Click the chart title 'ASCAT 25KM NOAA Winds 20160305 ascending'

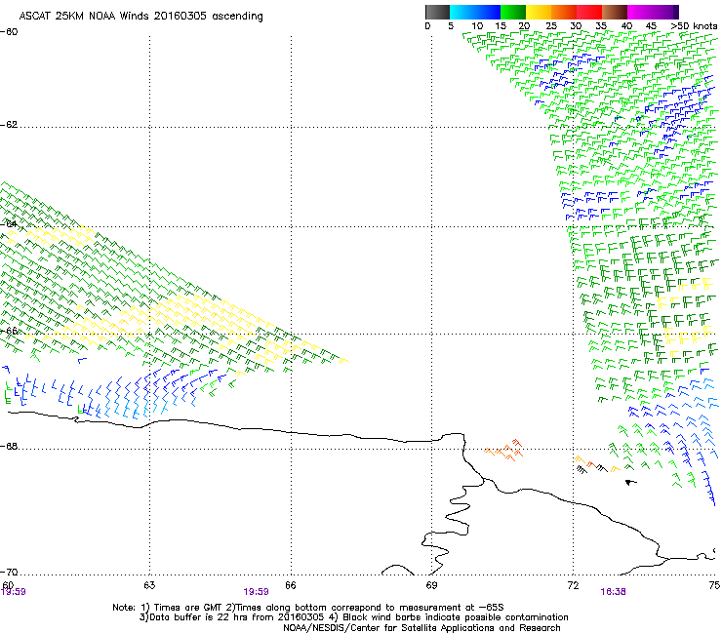coord(140,17)
